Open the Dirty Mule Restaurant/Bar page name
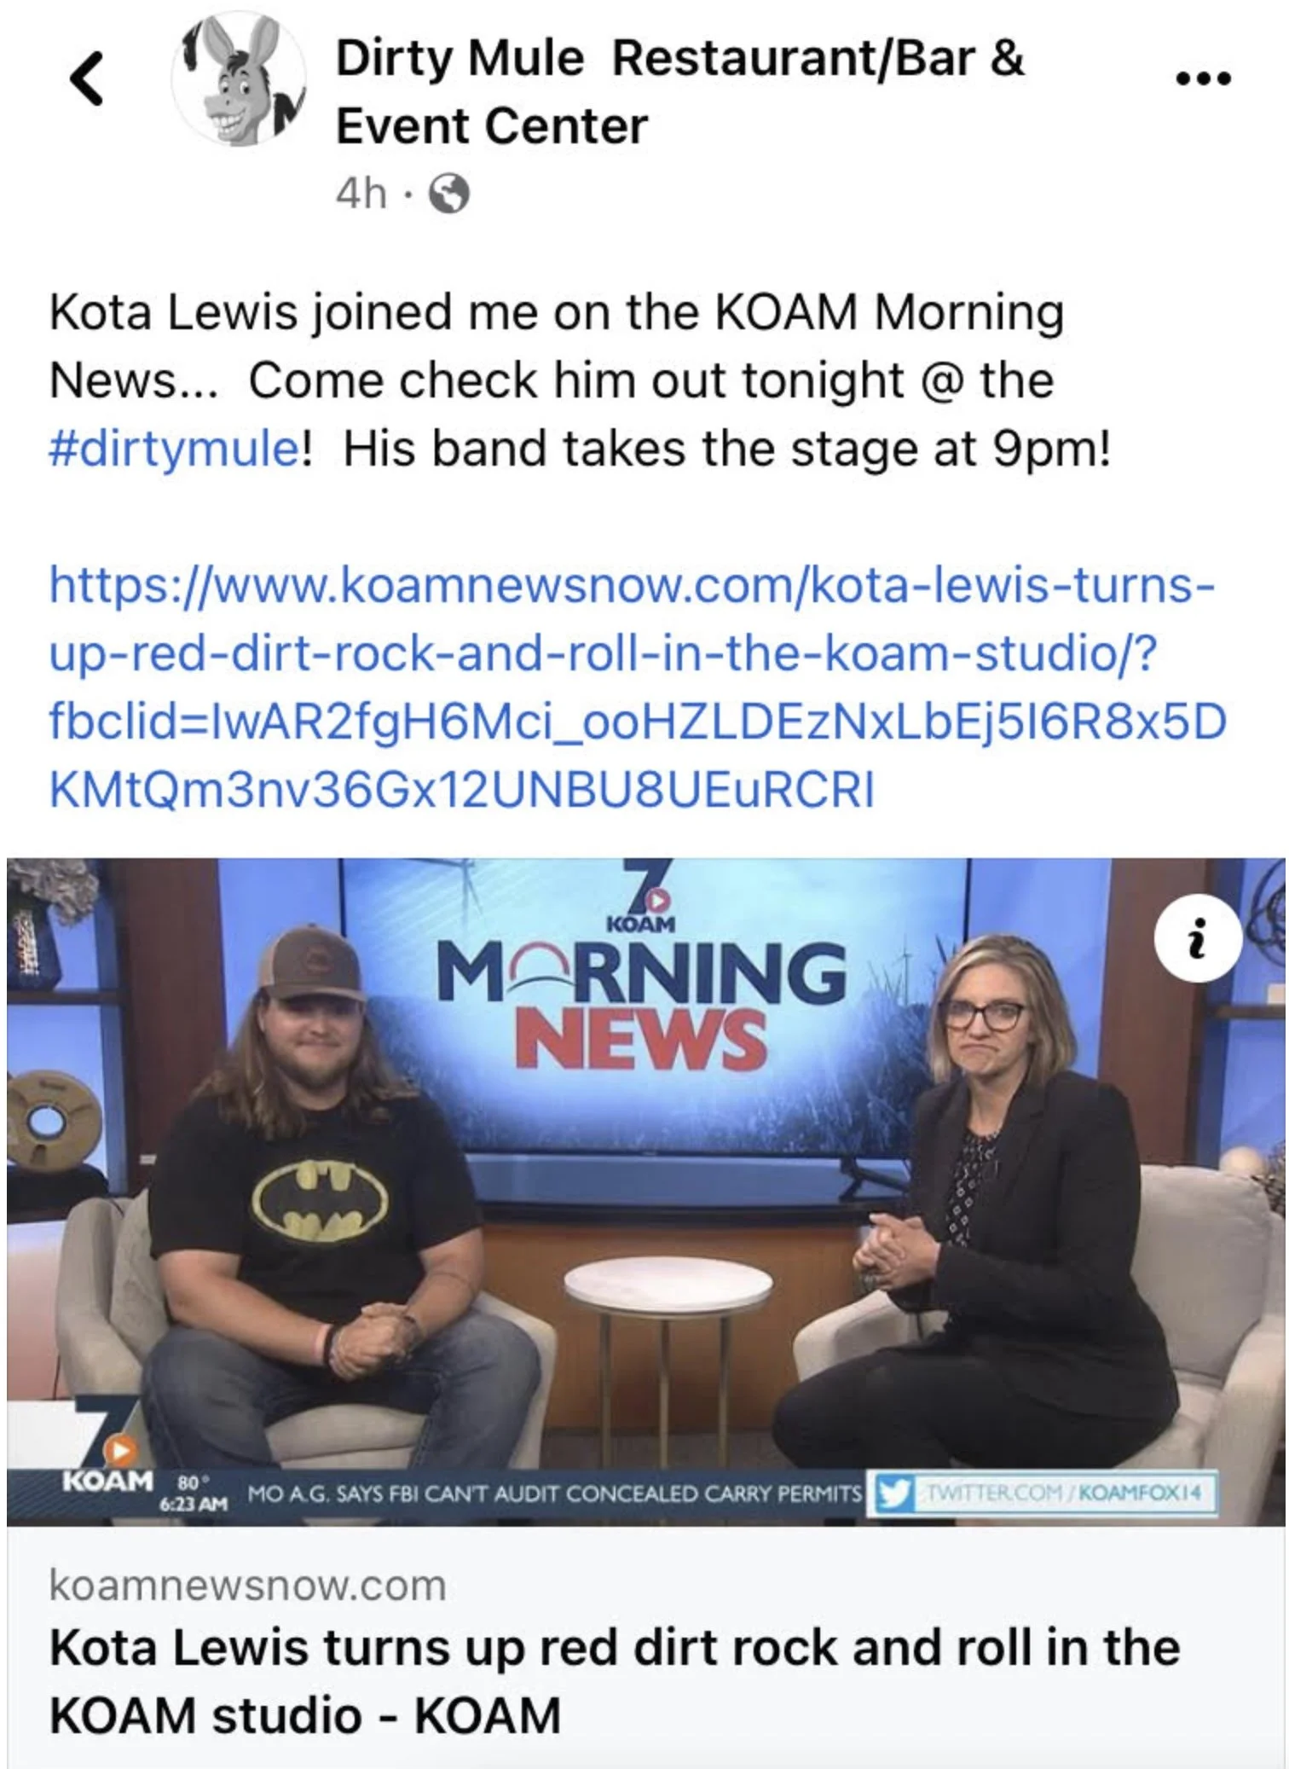Image resolution: width=1289 pixels, height=1769 pixels. tap(679, 92)
